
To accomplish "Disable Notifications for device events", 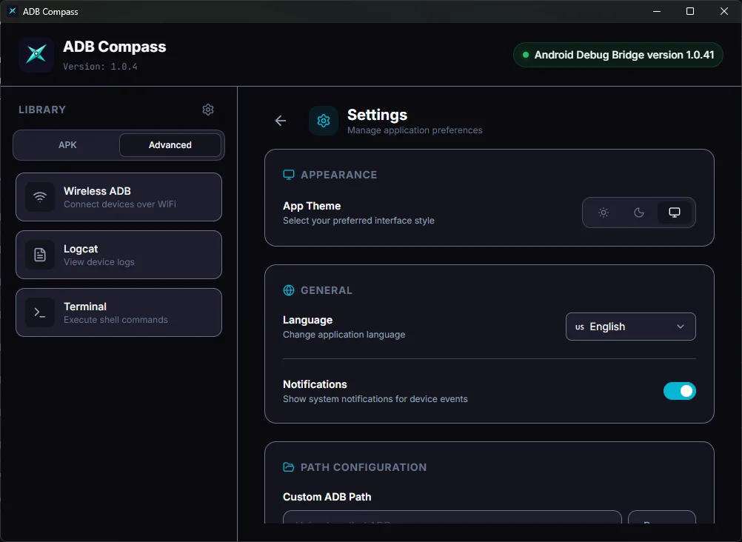I will [679, 390].
